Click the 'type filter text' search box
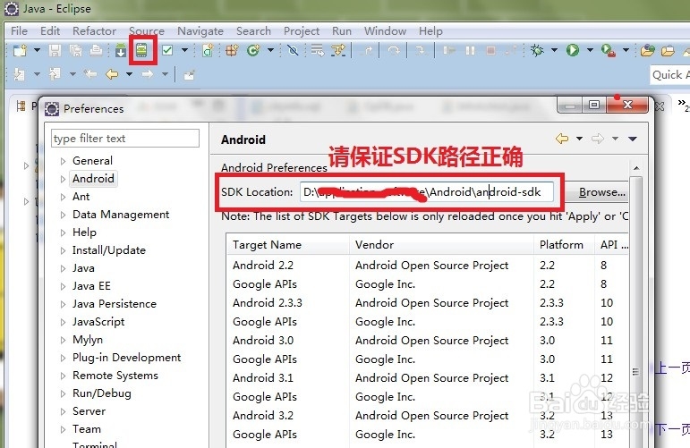This screenshot has width=690, height=448. pos(125,139)
